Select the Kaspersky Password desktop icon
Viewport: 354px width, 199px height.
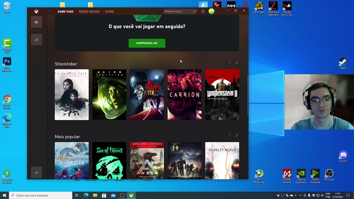click(x=7, y=177)
